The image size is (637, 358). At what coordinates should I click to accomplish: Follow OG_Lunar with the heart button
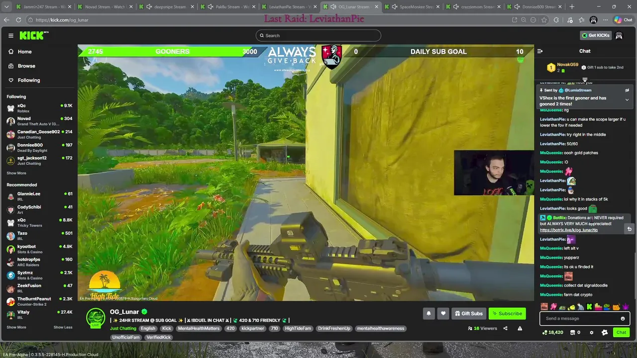(x=443, y=313)
